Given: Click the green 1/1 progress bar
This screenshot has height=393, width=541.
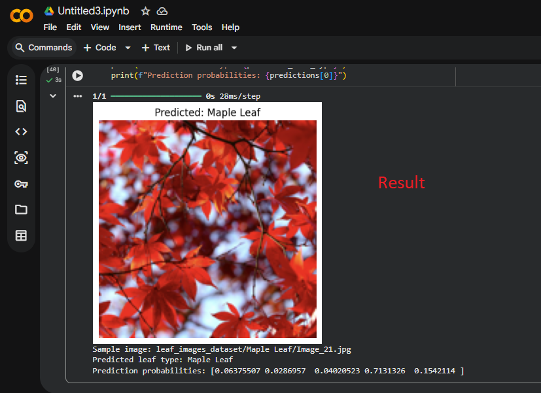Looking at the screenshot, I should 156,95.
